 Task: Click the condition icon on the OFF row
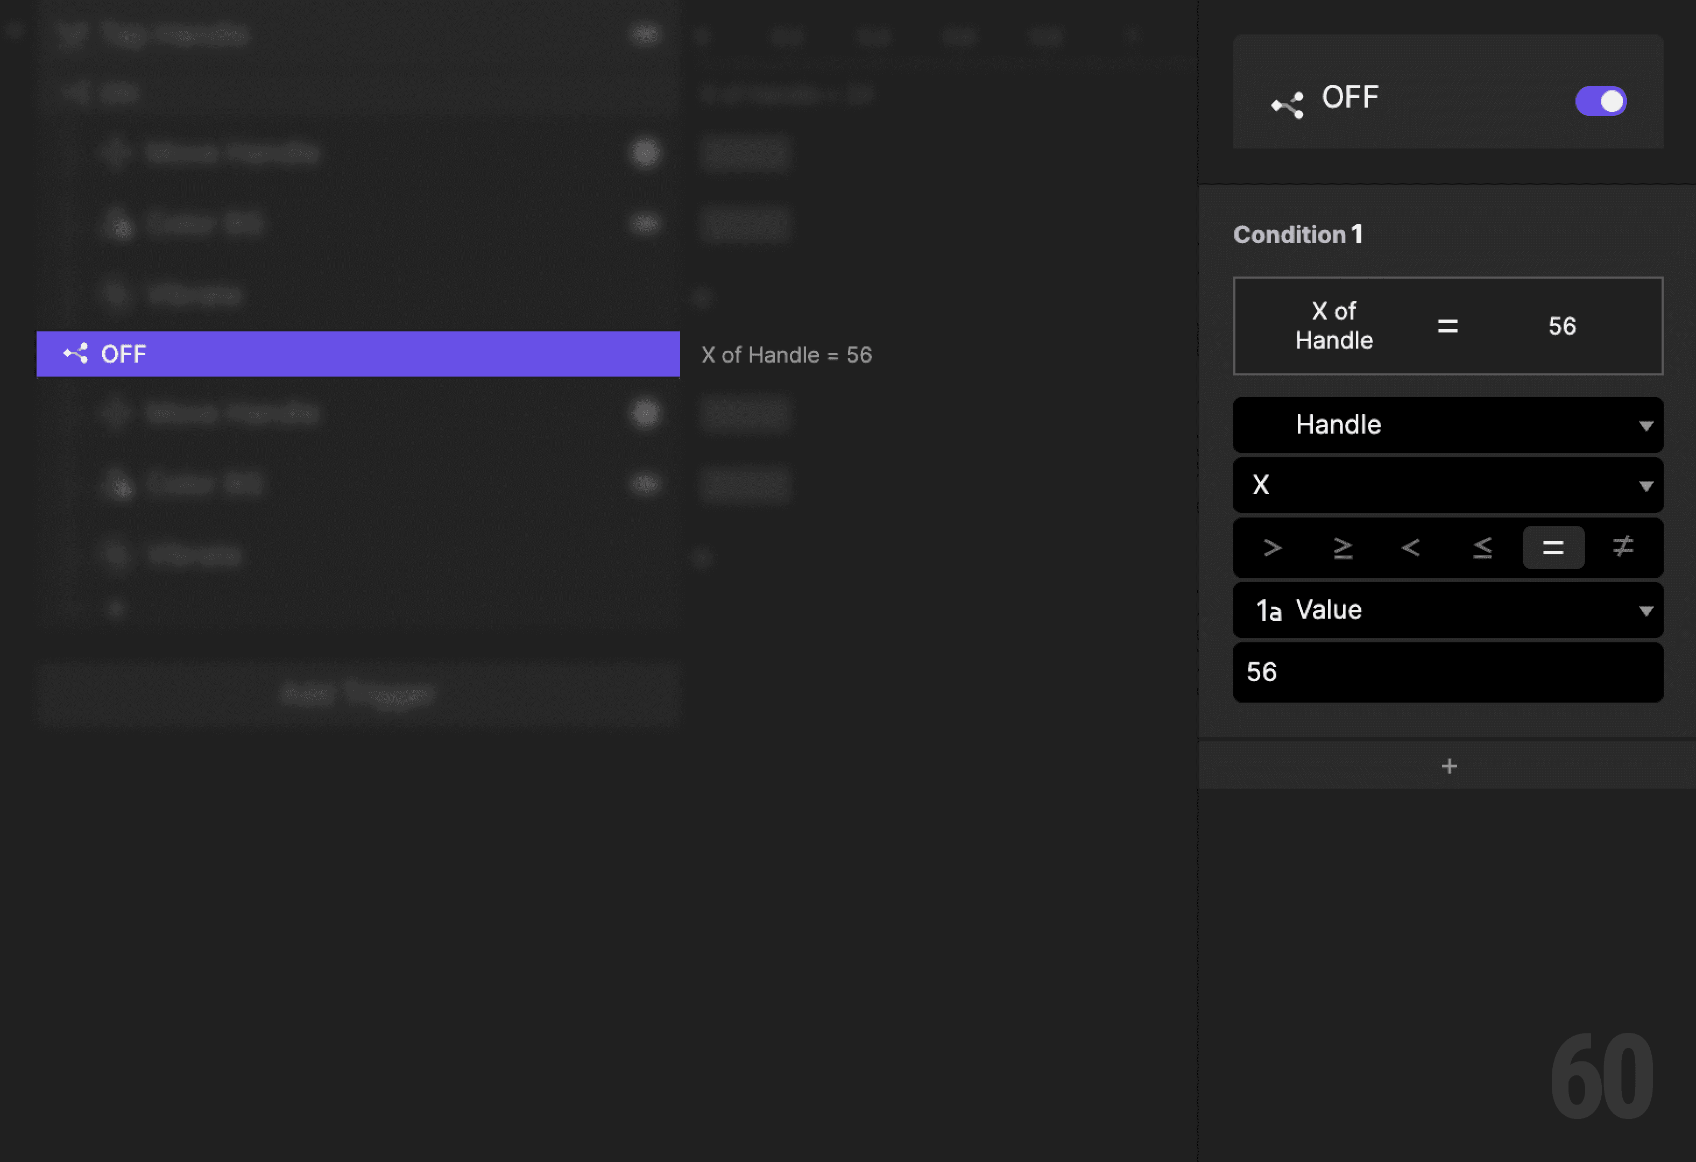(76, 355)
